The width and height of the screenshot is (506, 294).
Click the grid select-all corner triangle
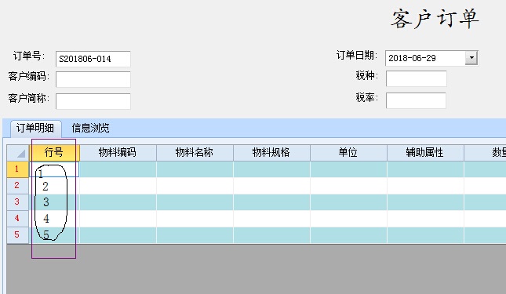(x=18, y=153)
